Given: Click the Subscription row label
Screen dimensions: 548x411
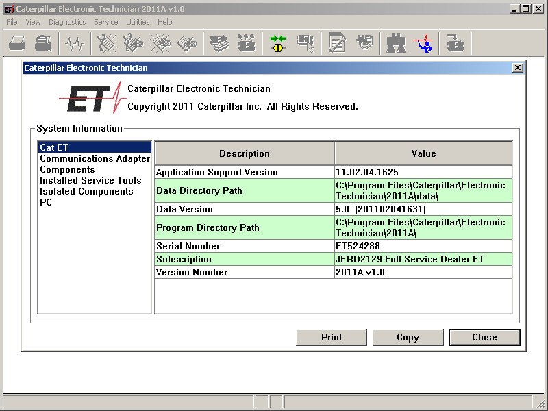Looking at the screenshot, I should coord(245,259).
